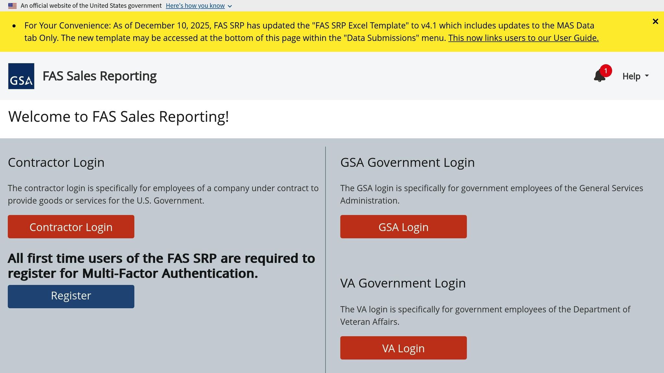Click the FAS Sales Reporting header link
664x373 pixels.
tap(99, 76)
